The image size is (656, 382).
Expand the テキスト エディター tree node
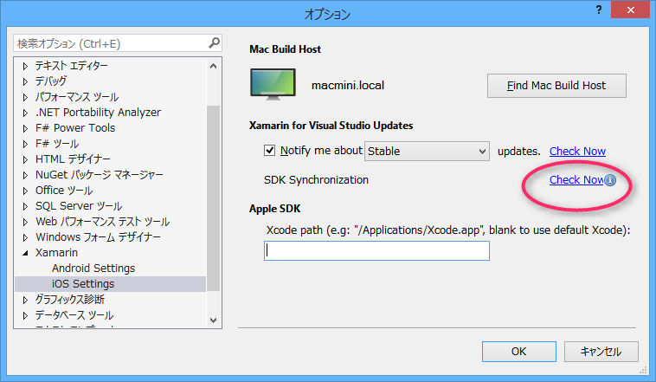(25, 66)
